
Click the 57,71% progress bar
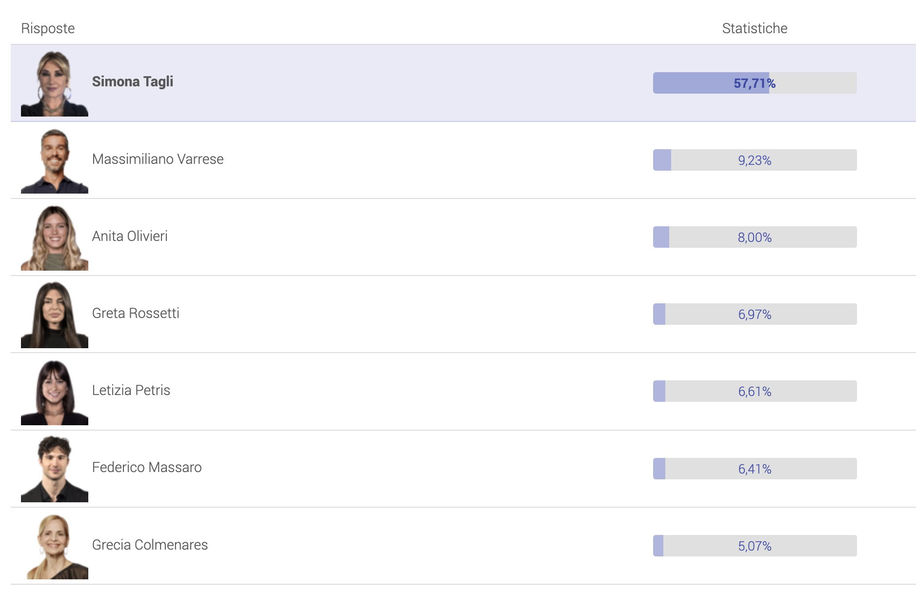(x=755, y=83)
